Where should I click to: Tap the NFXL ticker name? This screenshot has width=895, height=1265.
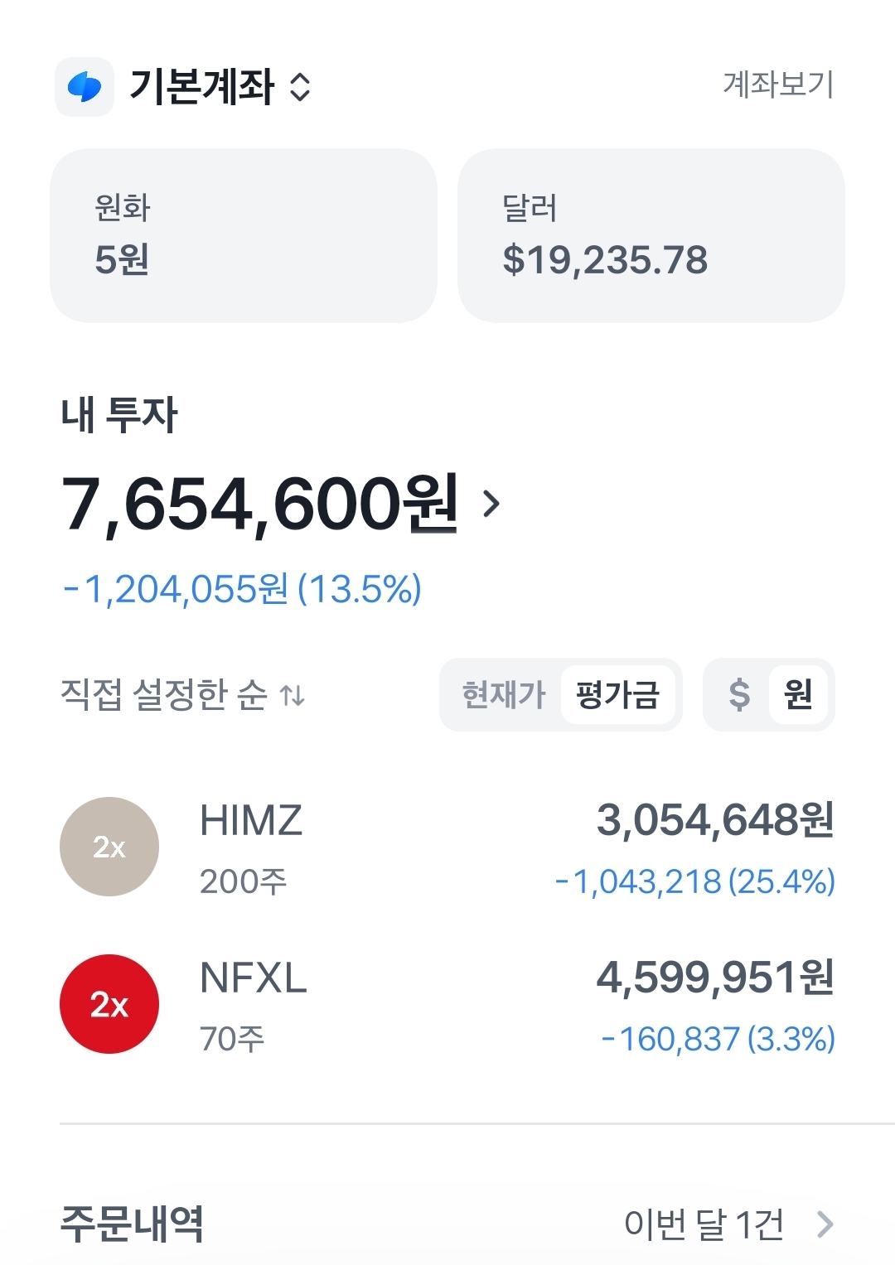coord(254,978)
